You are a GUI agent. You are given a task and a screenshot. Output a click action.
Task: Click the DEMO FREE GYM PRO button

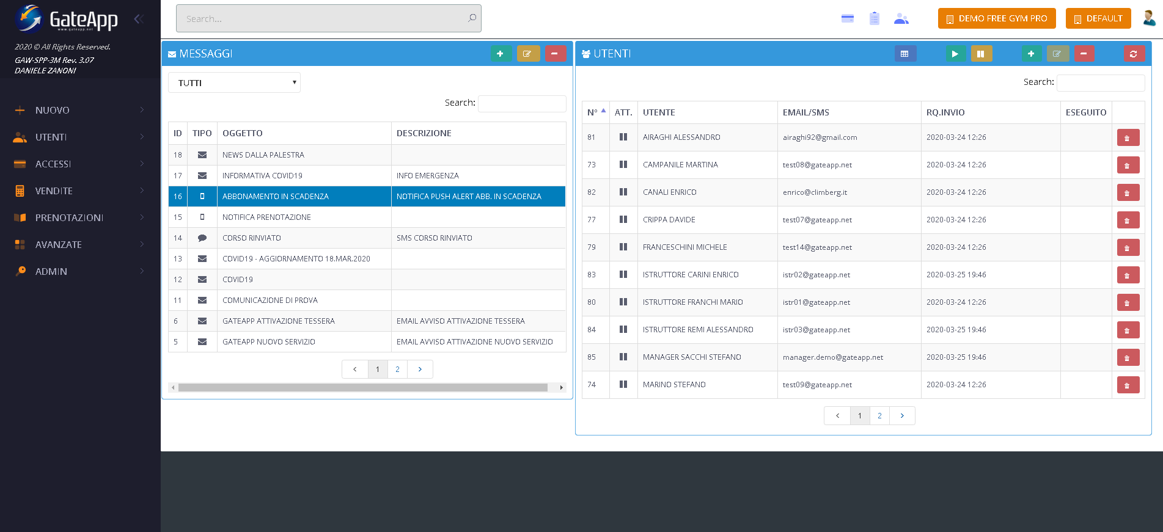[997, 18]
